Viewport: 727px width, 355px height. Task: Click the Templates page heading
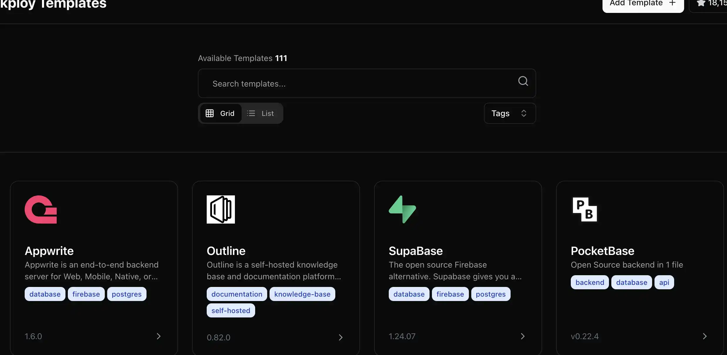click(x=53, y=4)
